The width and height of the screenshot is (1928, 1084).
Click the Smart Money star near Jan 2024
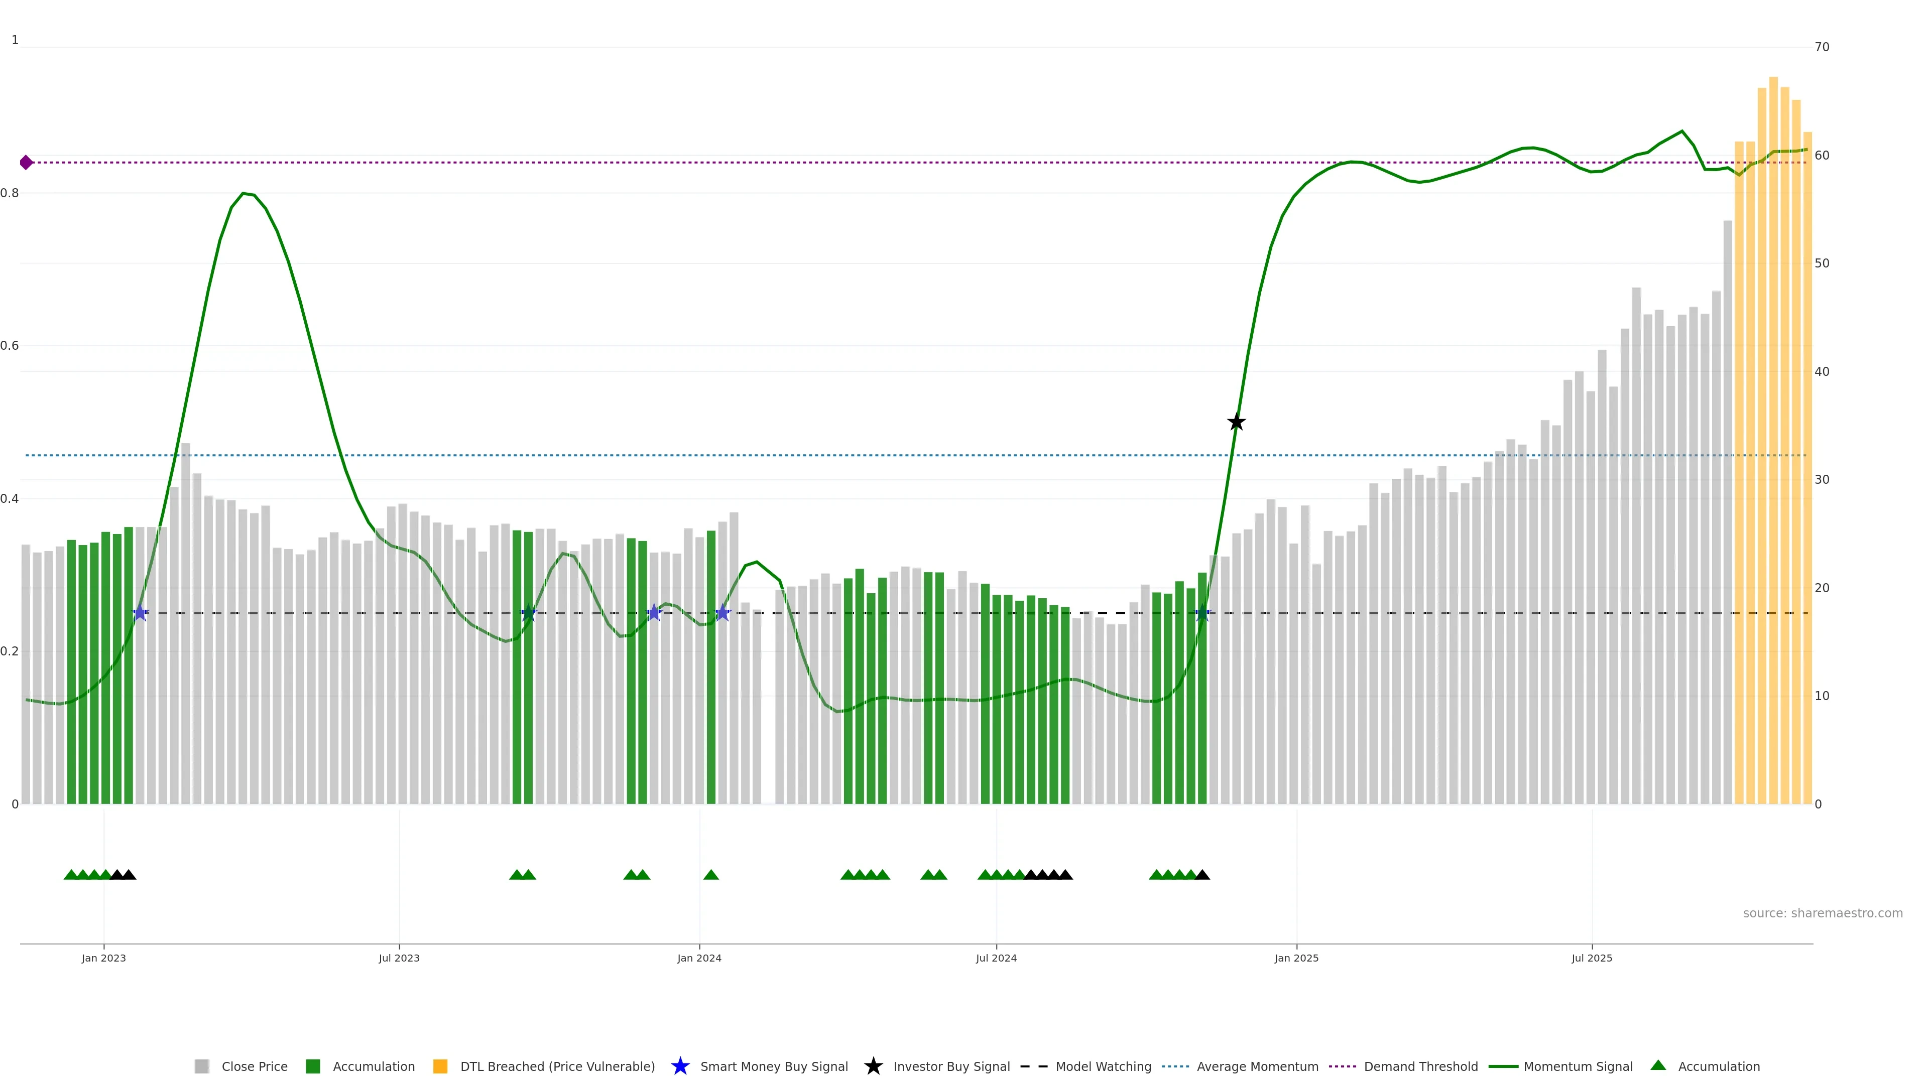pyautogui.click(x=722, y=613)
